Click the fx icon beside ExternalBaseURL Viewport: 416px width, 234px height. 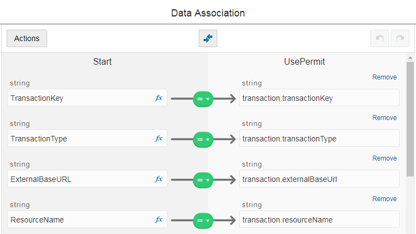coord(159,179)
